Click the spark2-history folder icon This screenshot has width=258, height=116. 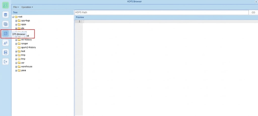coord(19,47)
